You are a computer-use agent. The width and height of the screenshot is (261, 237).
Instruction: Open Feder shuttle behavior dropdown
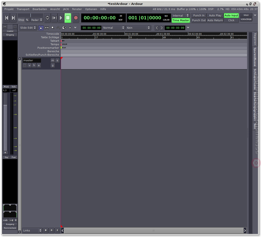tap(36, 20)
